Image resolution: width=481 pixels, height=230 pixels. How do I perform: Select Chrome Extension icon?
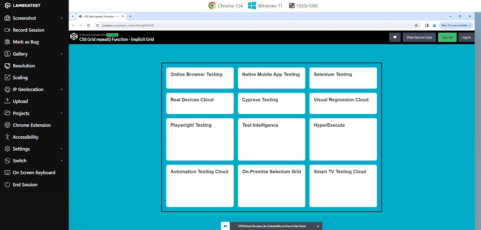pyautogui.click(x=8, y=125)
